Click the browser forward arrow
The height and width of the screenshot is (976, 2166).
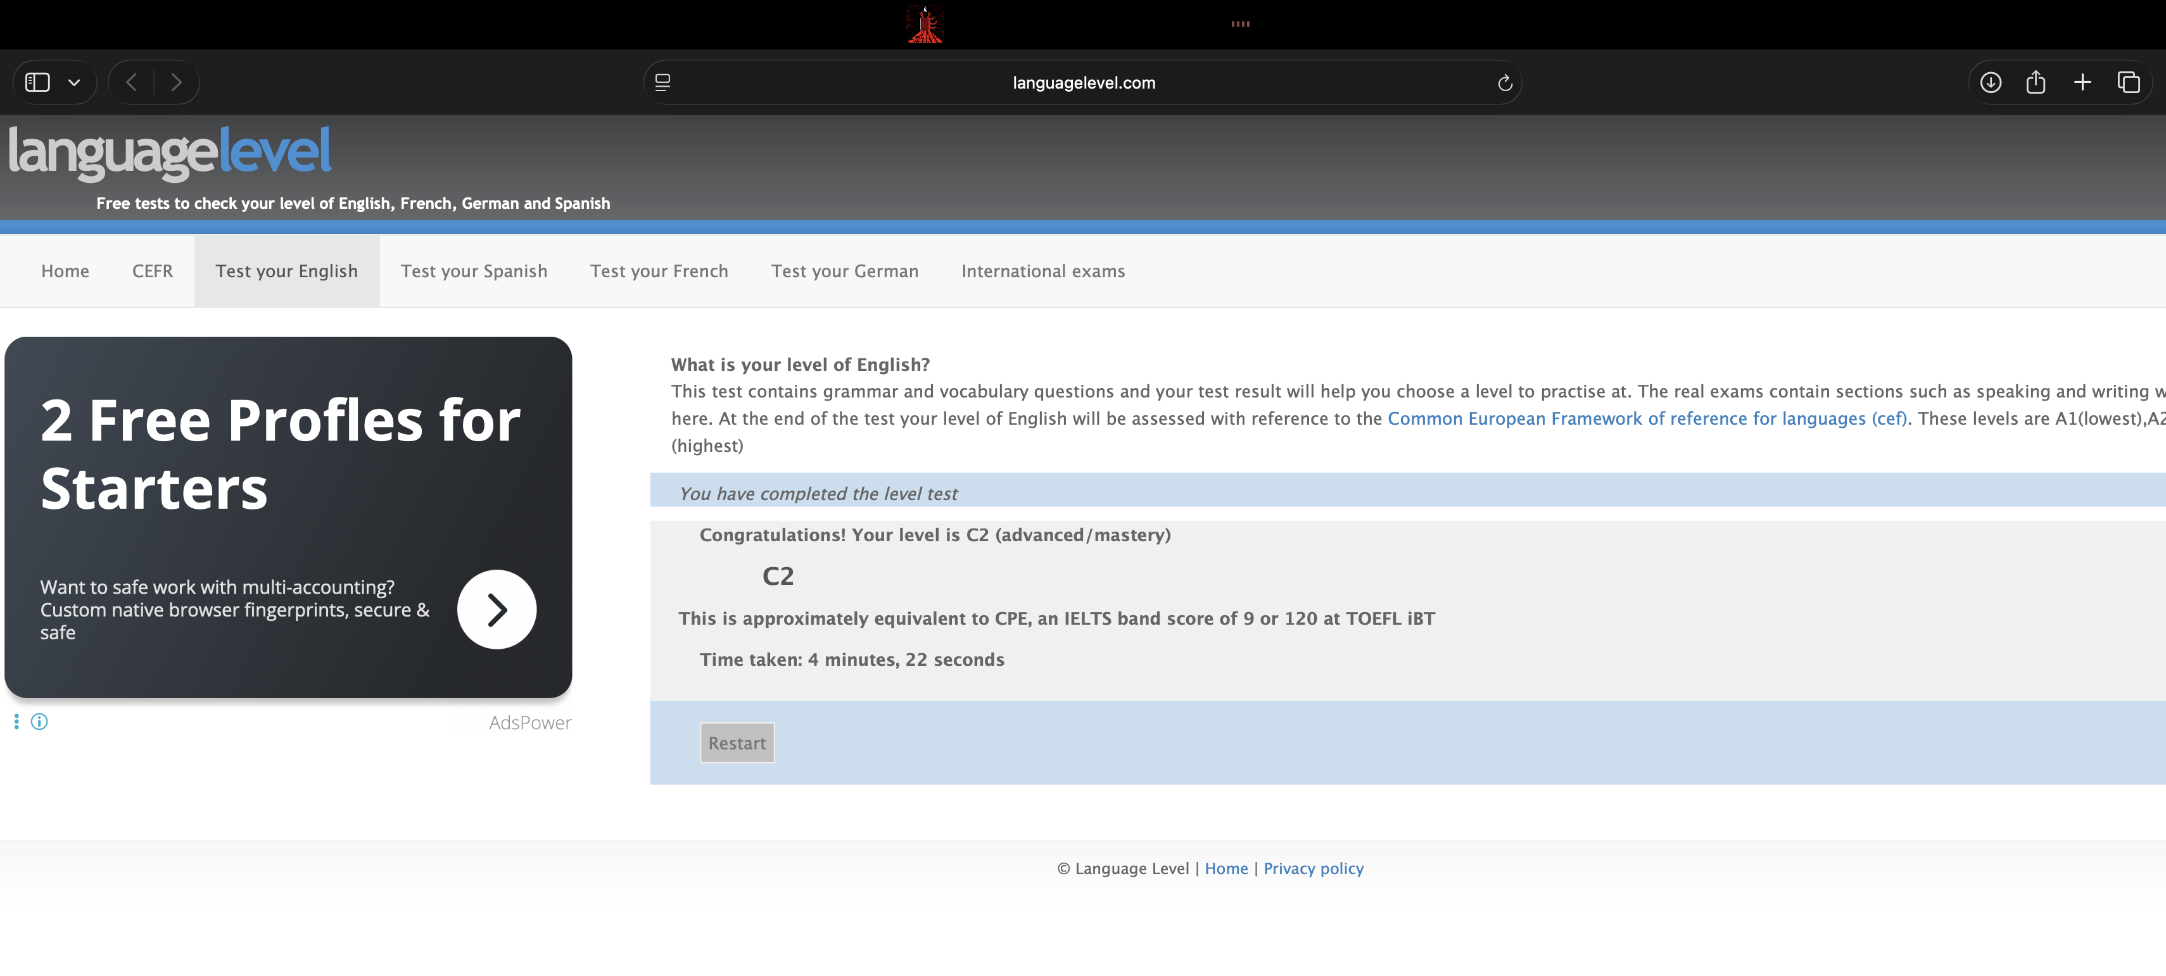175,82
